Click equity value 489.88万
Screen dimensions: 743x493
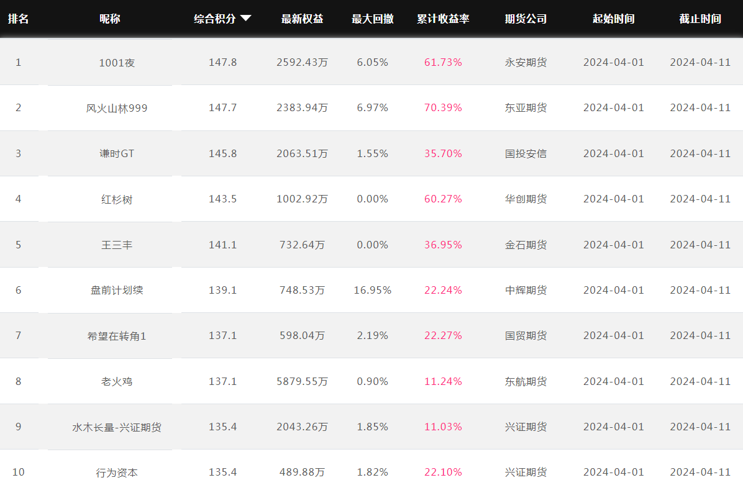pos(303,472)
